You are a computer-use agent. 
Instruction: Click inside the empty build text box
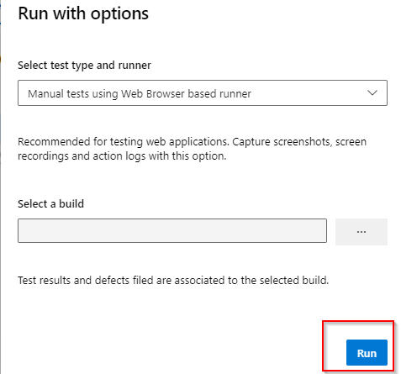(x=172, y=231)
